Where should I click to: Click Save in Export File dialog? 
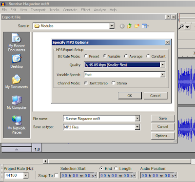point(163,118)
